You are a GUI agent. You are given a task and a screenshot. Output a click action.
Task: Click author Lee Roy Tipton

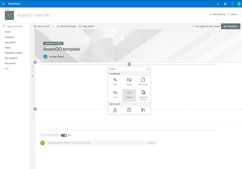56,57
